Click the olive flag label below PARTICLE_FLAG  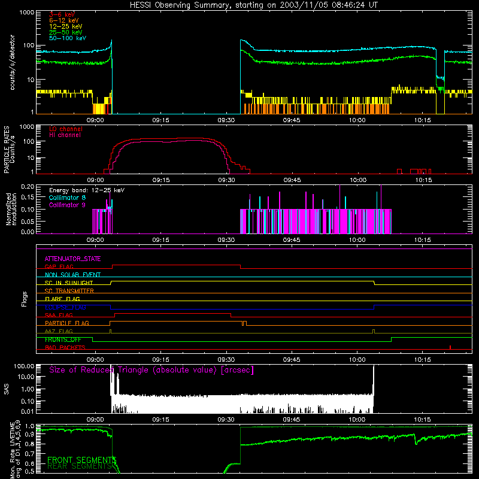(59, 331)
